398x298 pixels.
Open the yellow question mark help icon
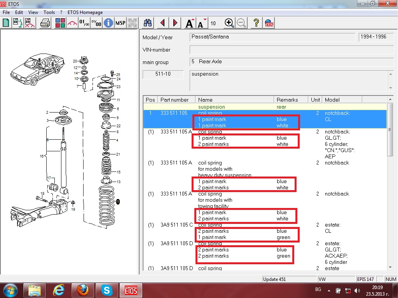(x=256, y=23)
